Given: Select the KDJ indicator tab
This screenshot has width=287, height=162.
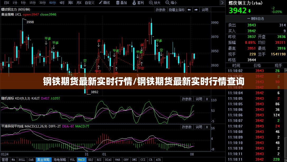Looking at the screenshot, I should [91, 160].
